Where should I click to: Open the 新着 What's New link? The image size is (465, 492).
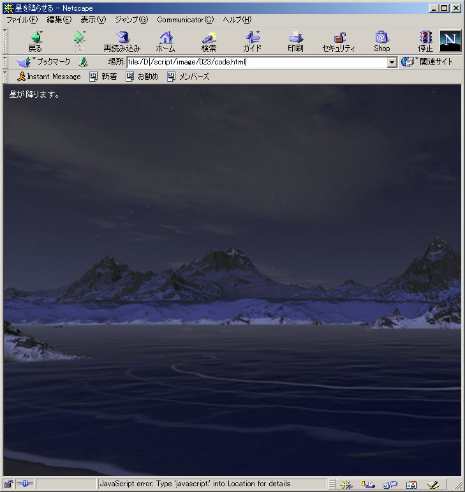[103, 77]
